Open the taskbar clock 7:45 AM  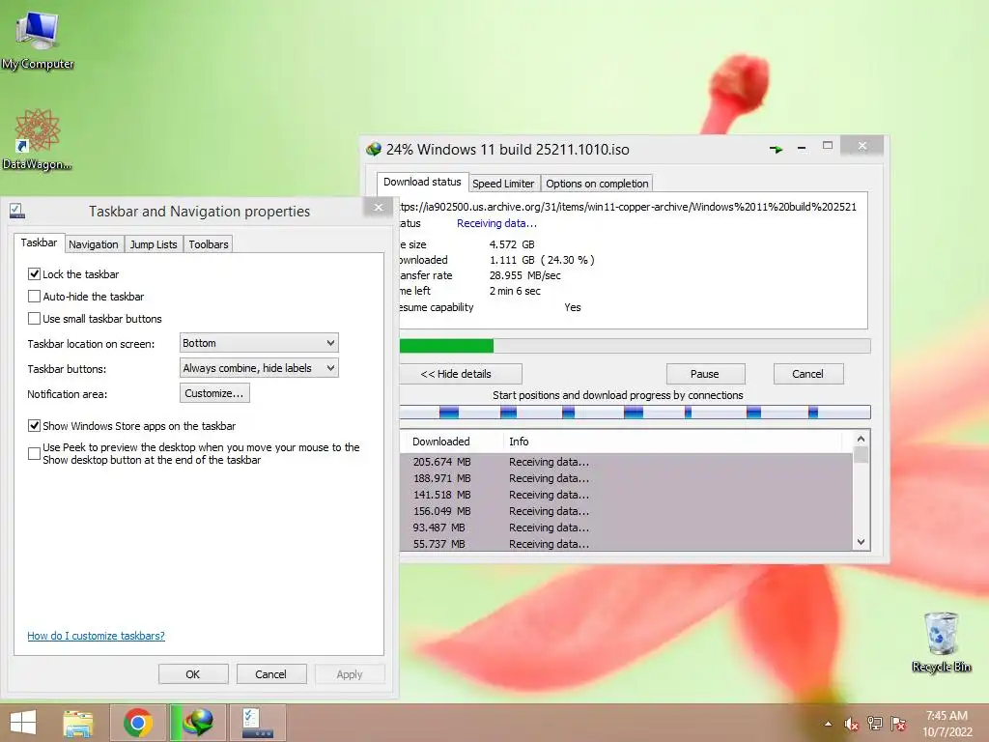[x=947, y=724]
